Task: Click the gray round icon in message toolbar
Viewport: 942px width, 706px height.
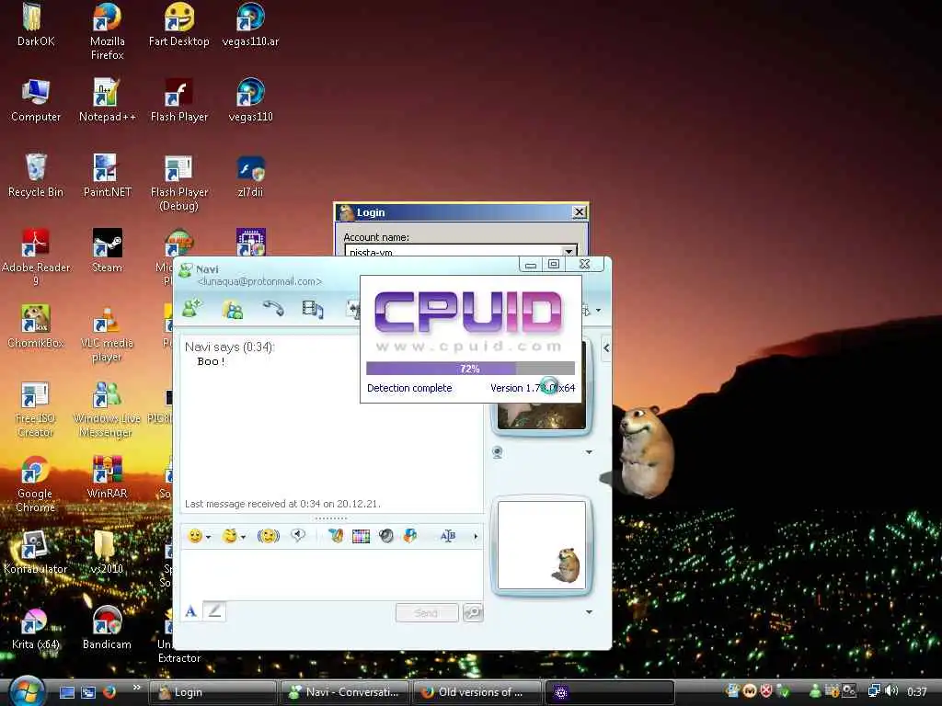Action: click(386, 536)
